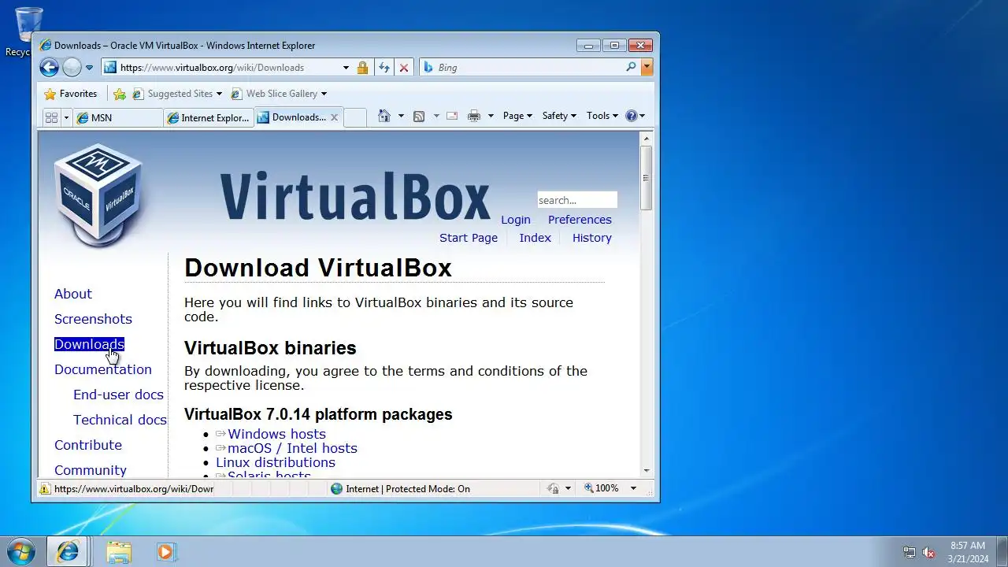The image size is (1008, 567).
Task: Open the About sidebar link
Action: tap(73, 294)
